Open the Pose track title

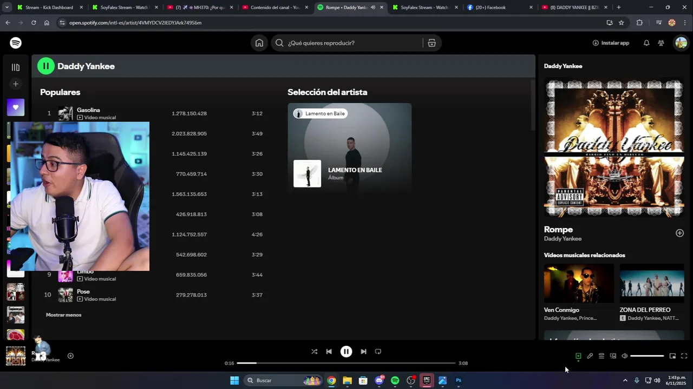(x=83, y=291)
